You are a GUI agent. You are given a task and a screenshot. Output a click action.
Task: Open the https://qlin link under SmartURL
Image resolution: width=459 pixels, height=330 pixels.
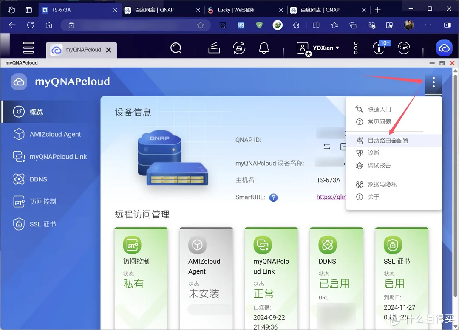[331, 197]
